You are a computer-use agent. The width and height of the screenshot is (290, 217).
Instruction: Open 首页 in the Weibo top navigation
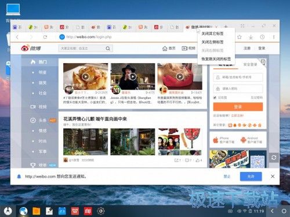point(169,48)
